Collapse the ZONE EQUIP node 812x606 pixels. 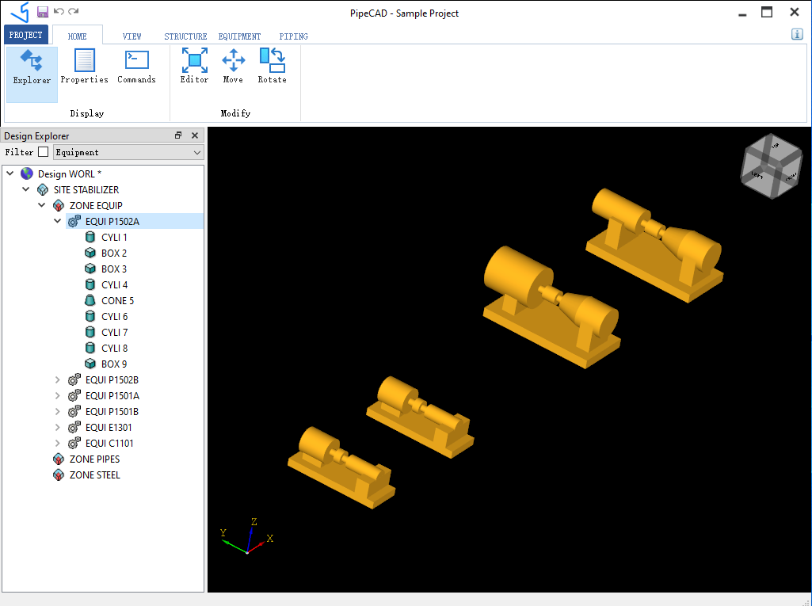tap(42, 206)
